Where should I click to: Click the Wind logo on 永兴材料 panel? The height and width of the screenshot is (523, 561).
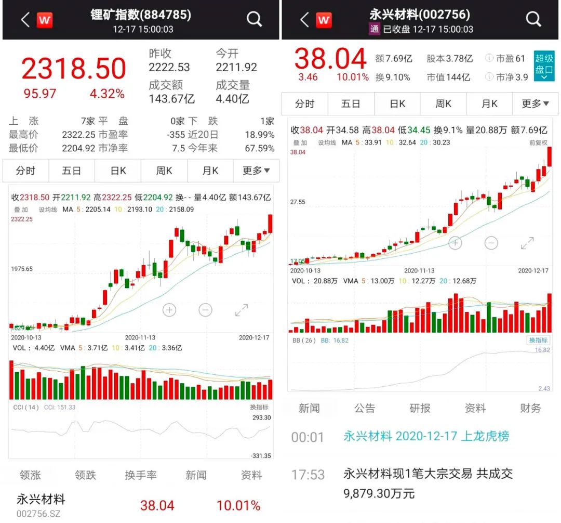pyautogui.click(x=324, y=19)
